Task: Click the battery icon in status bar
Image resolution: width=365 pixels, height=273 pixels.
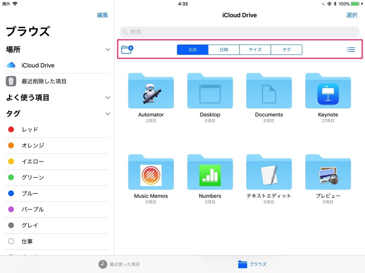Action: click(355, 3)
